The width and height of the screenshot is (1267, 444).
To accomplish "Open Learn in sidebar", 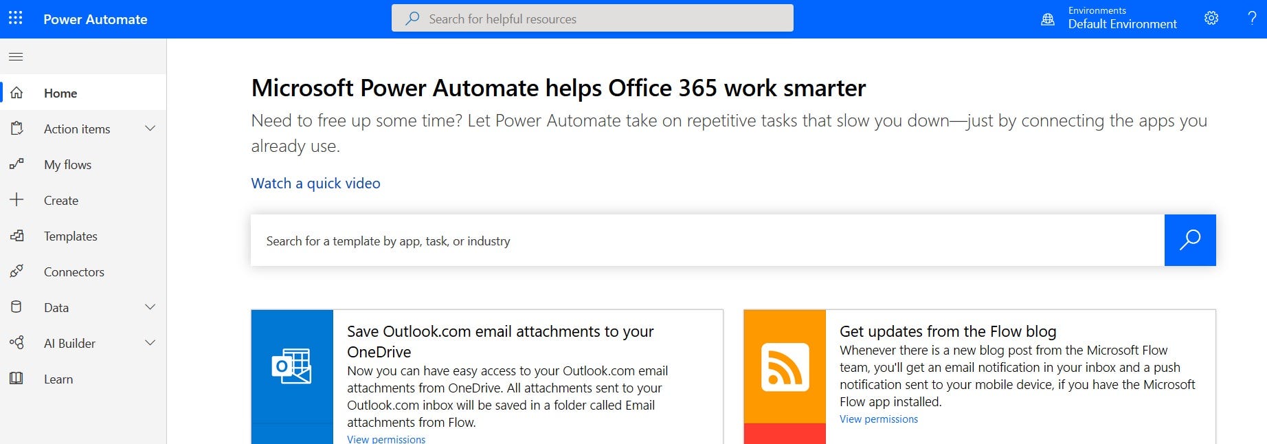I will 83,379.
